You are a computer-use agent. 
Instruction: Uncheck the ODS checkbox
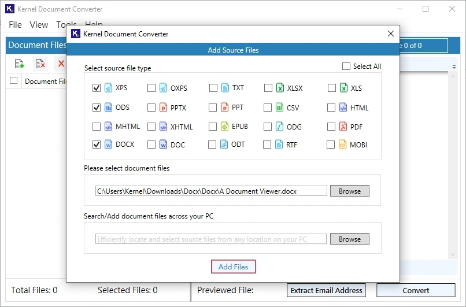[x=97, y=108]
